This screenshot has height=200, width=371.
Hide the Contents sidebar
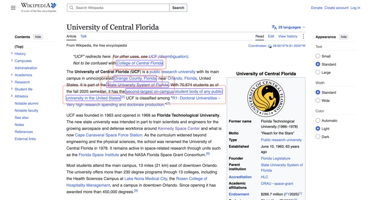click(38, 37)
